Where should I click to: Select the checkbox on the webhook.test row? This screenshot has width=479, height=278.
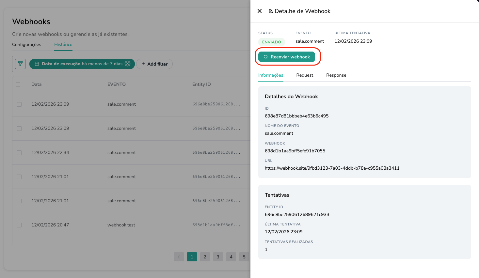tap(19, 225)
